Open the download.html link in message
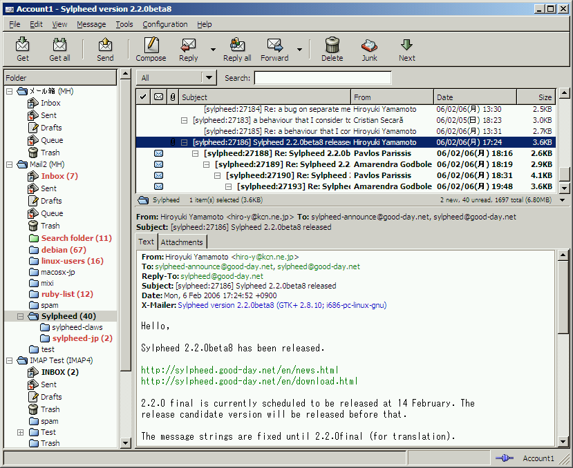This screenshot has height=468, width=573. coord(250,381)
